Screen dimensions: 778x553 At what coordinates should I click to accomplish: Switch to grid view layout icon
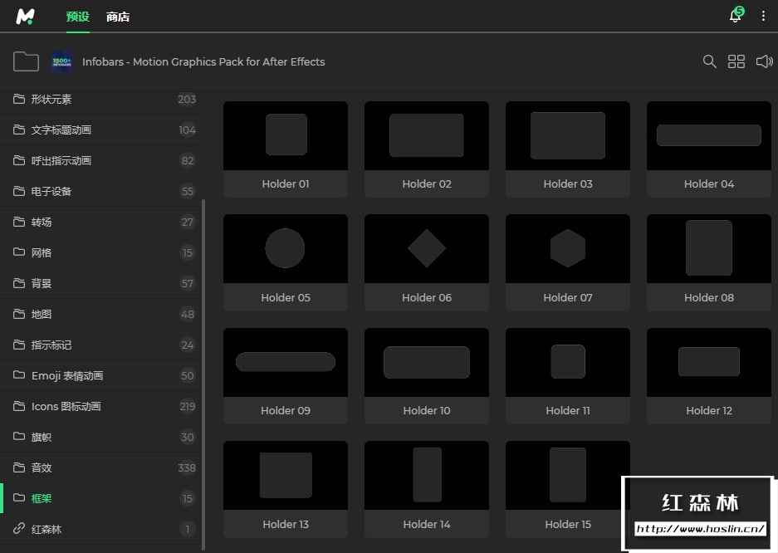click(736, 61)
